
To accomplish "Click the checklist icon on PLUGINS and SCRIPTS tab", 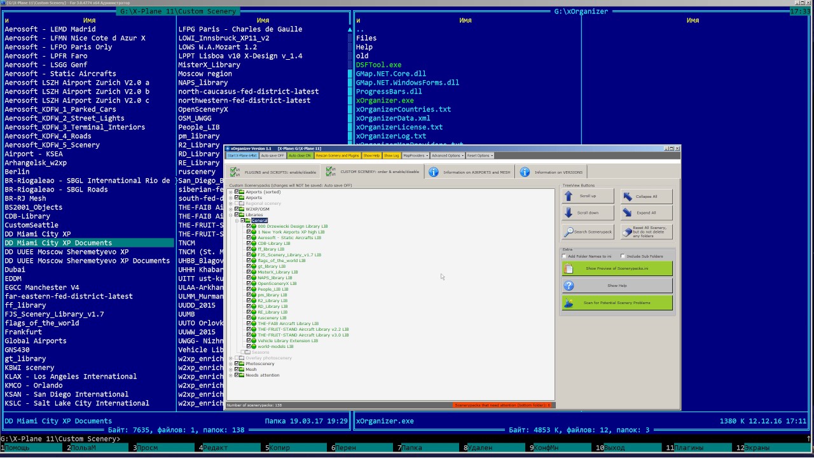I will coord(235,172).
